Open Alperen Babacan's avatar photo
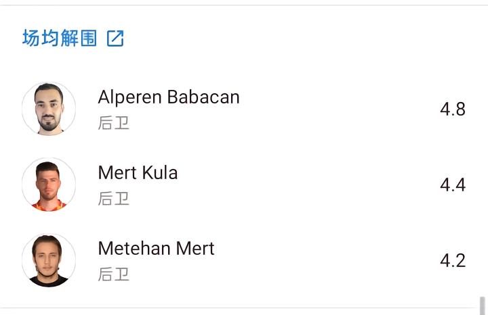Viewport: 488px width, 315px height. pos(49,109)
